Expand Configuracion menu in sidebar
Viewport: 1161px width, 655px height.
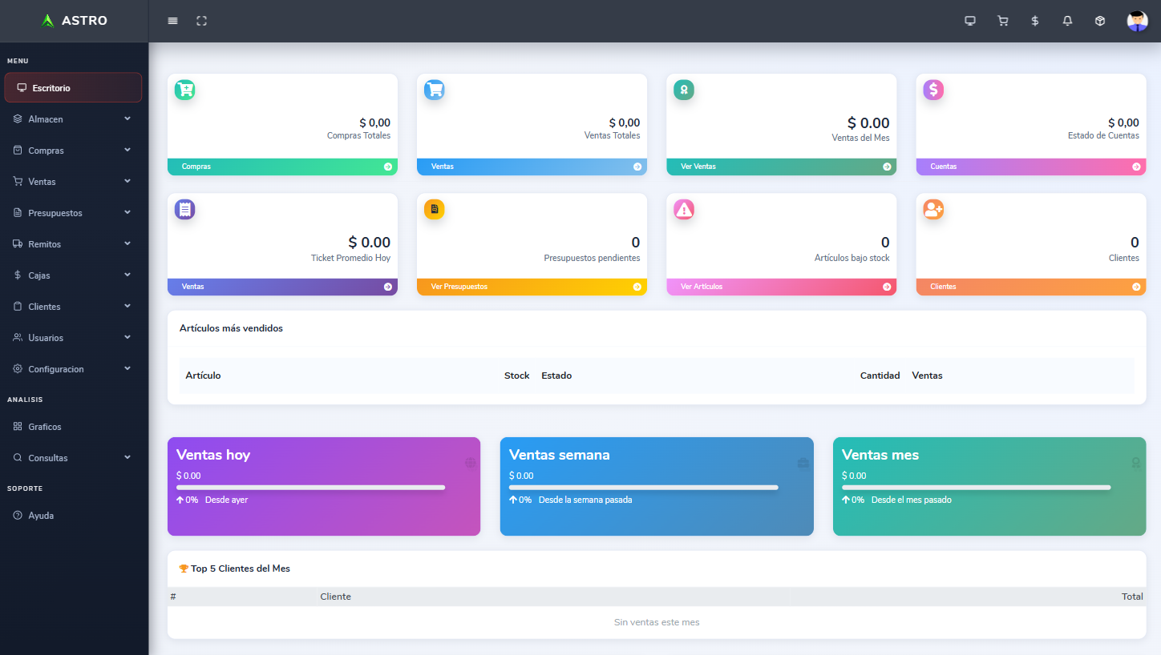pyautogui.click(x=72, y=369)
